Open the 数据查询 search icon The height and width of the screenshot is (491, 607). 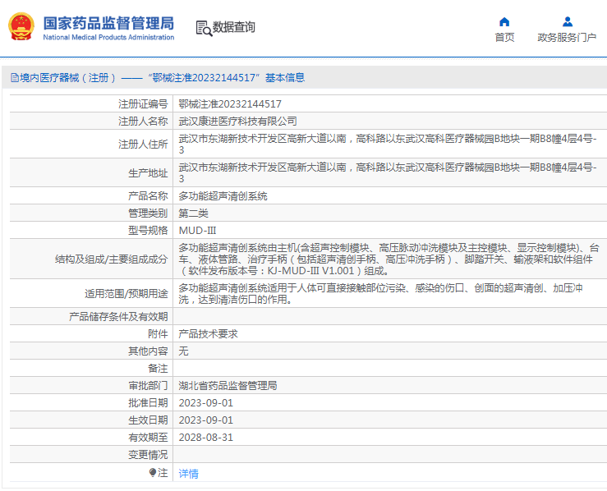[204, 28]
